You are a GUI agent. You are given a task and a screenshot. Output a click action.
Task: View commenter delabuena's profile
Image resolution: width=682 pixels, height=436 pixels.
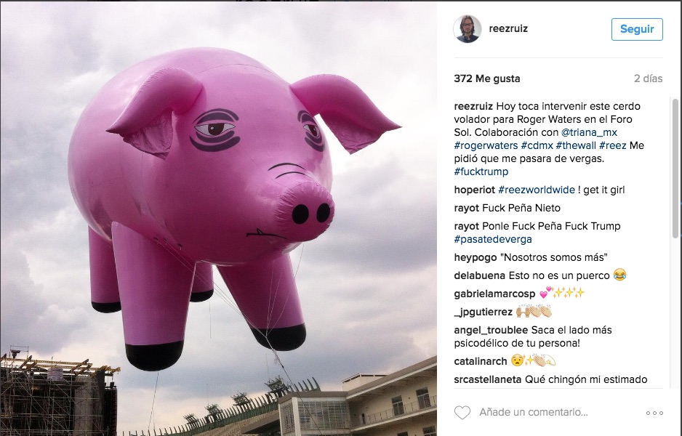tap(479, 275)
